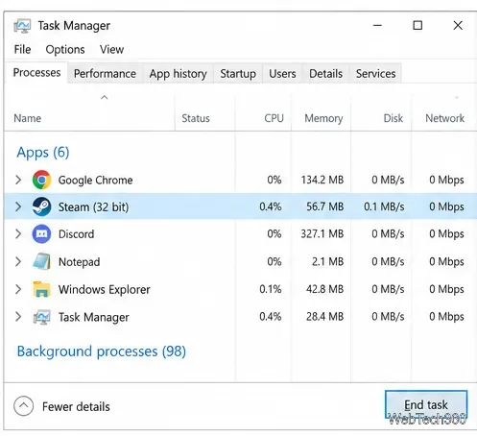This screenshot has height=436, width=477.
Task: Click the 0.1 MB/s disk value
Action: click(x=384, y=206)
